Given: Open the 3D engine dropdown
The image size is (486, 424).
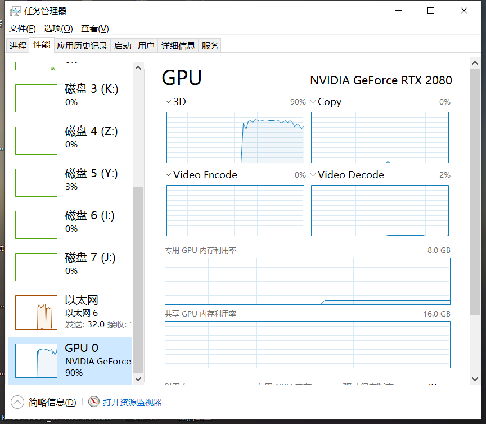Looking at the screenshot, I should (168, 102).
